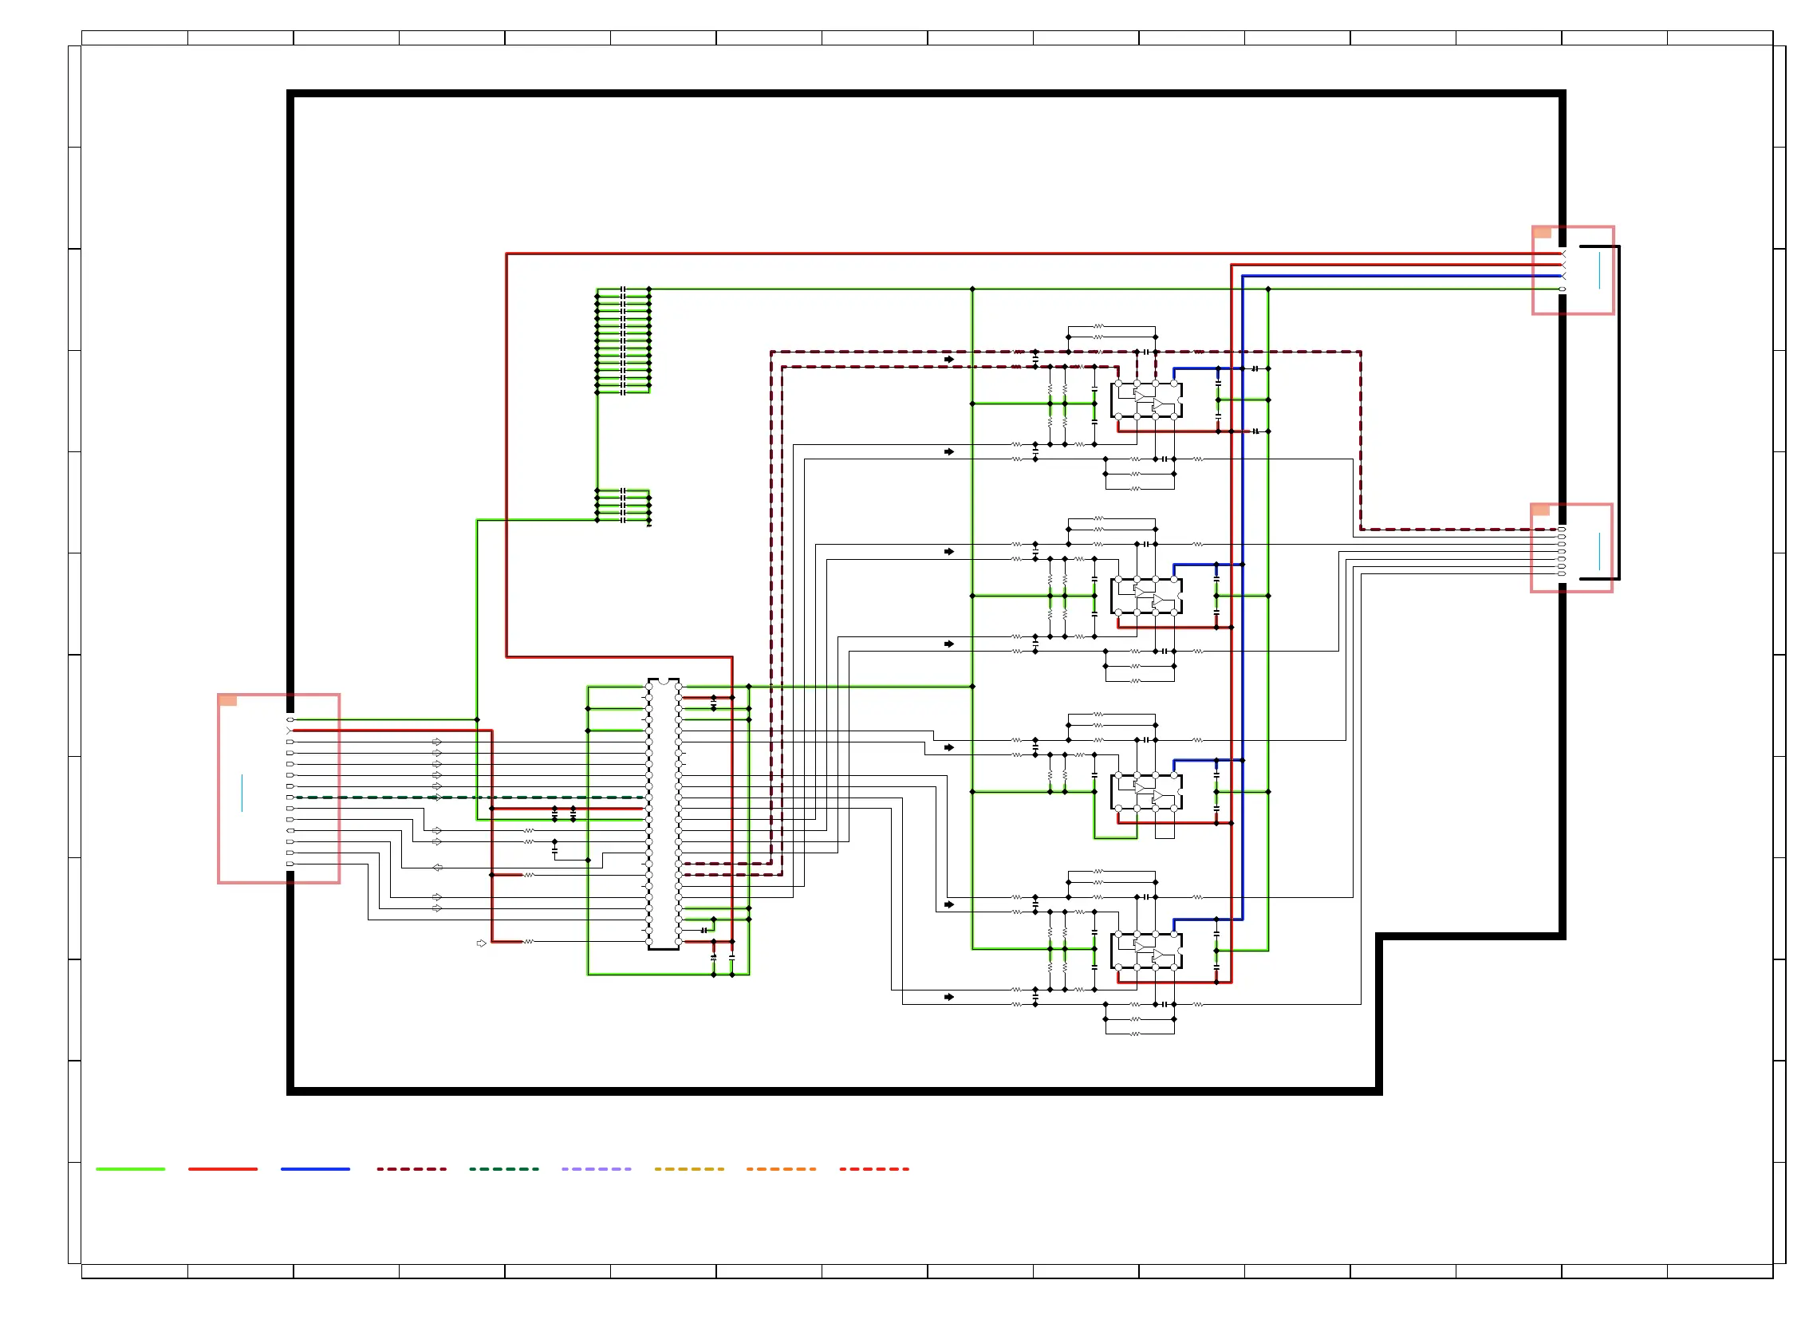Screen dimensions: 1809x1343
Task: Click the topmost black filled signal arrow
Action: pos(949,359)
